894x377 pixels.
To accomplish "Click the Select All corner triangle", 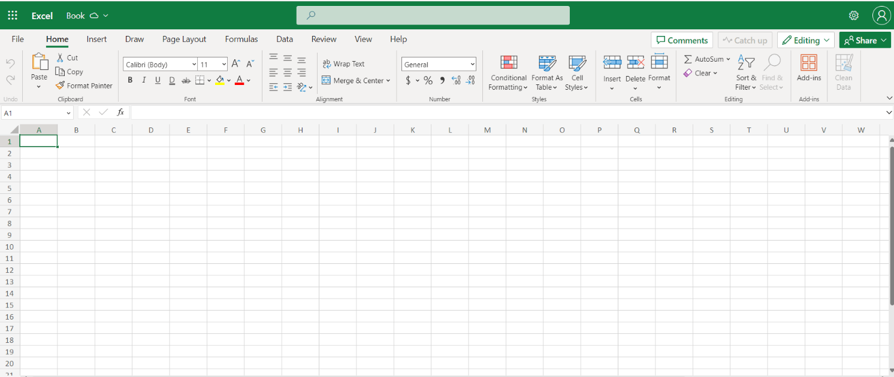I will click(14, 130).
